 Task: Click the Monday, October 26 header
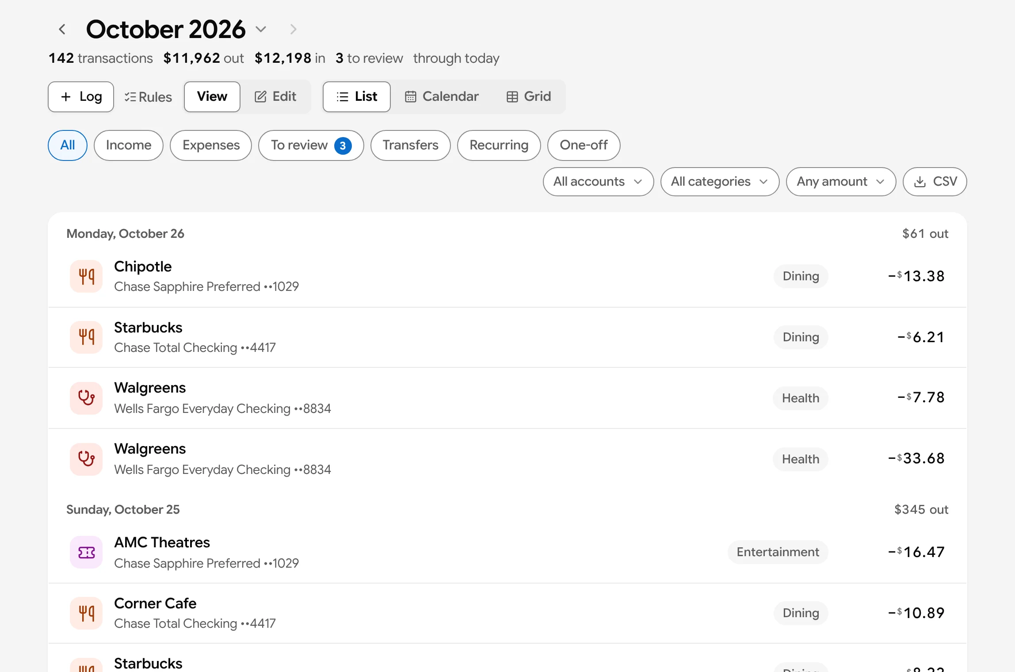125,233
